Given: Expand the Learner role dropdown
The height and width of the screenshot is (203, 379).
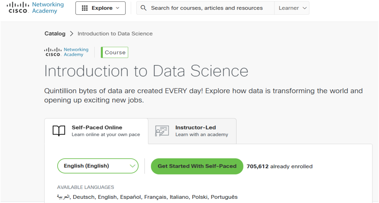Looking at the screenshot, I should [293, 8].
